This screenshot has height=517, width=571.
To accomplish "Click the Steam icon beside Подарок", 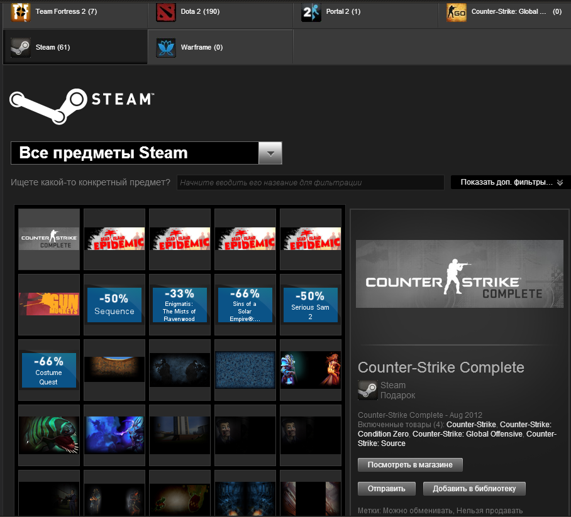I will [367, 390].
